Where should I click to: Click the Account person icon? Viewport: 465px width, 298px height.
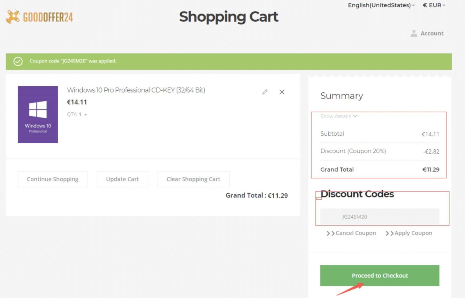pos(414,33)
